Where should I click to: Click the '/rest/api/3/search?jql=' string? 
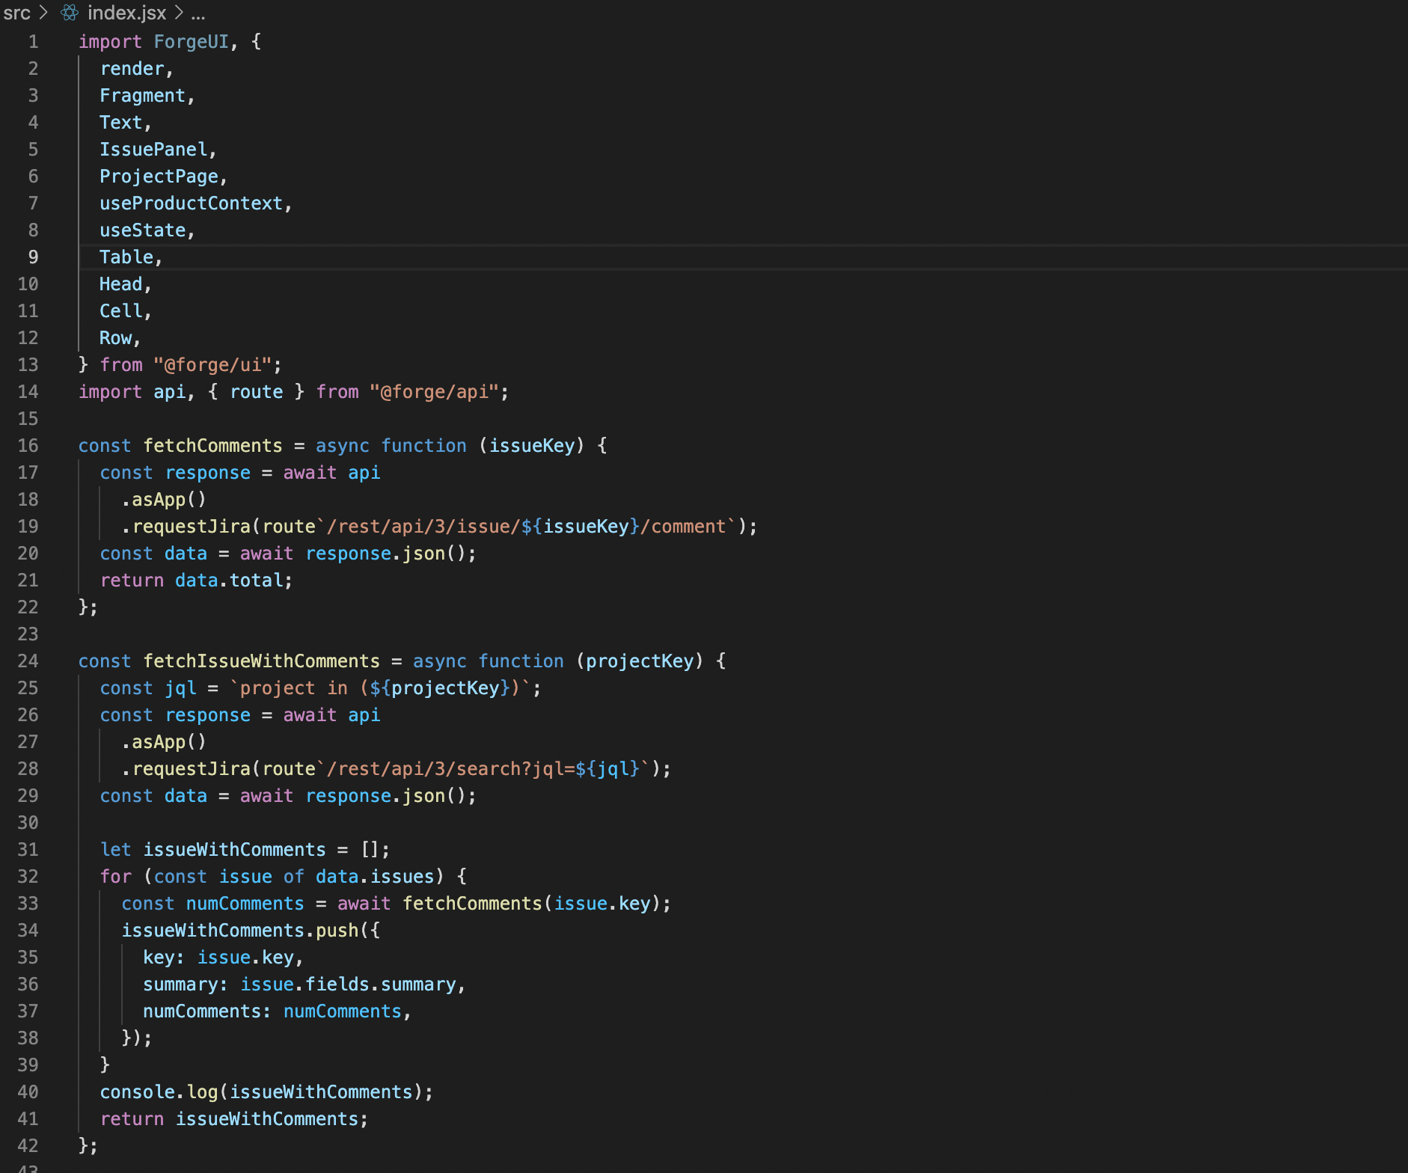point(450,769)
